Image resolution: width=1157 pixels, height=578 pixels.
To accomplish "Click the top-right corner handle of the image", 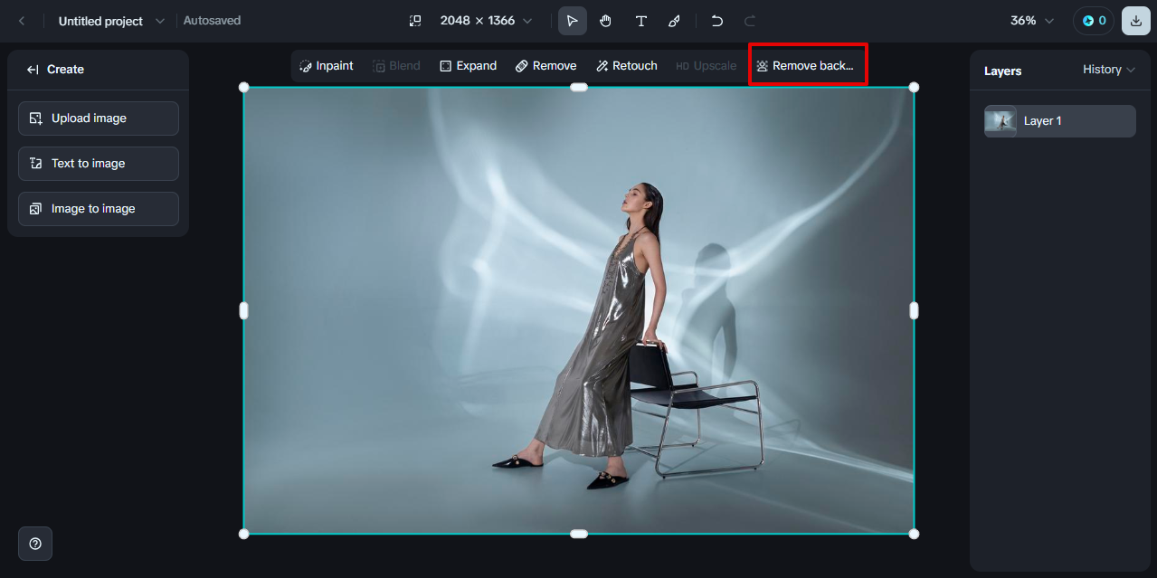I will (x=914, y=87).
